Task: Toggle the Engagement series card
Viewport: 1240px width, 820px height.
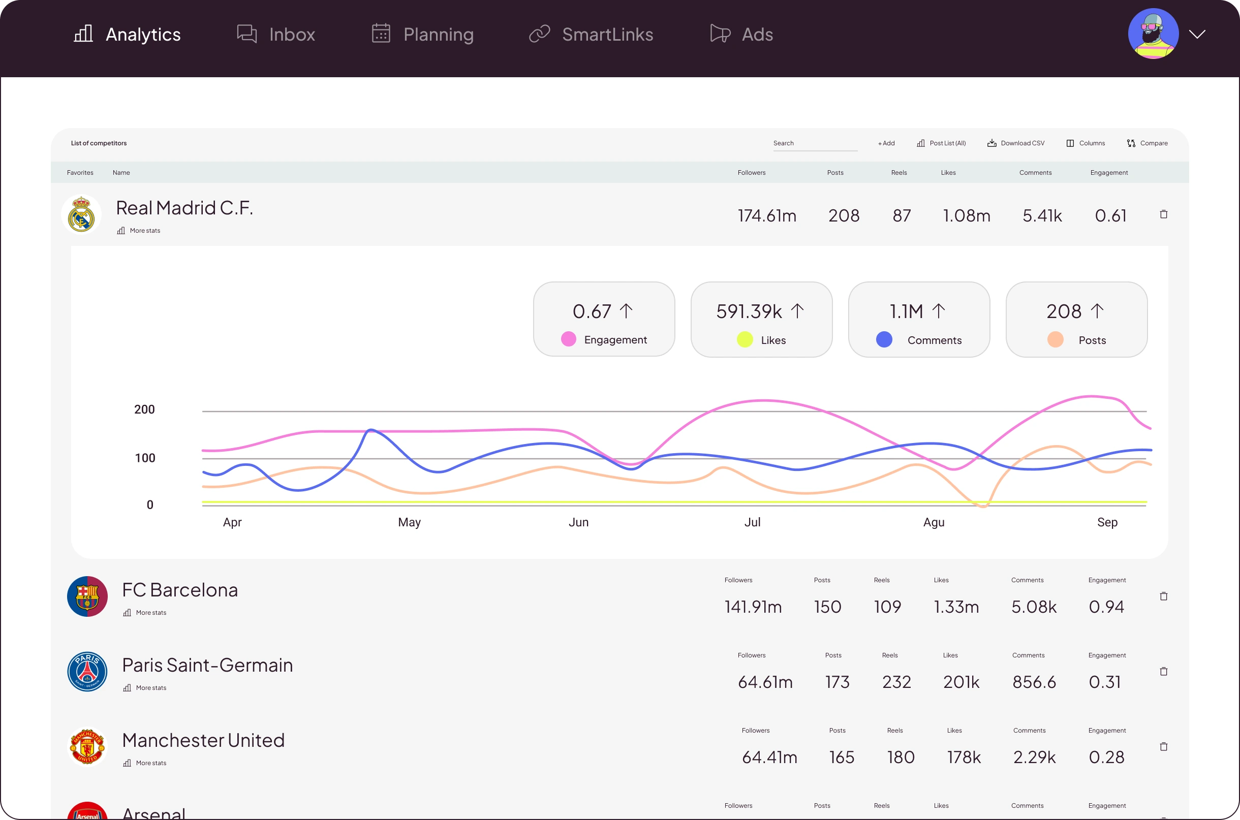Action: click(x=604, y=320)
